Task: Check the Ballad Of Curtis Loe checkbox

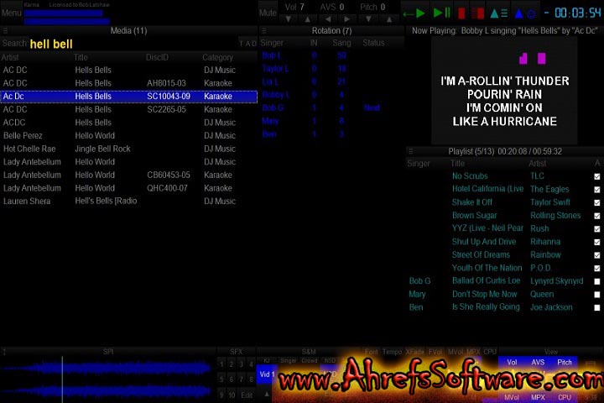Action: (x=597, y=281)
